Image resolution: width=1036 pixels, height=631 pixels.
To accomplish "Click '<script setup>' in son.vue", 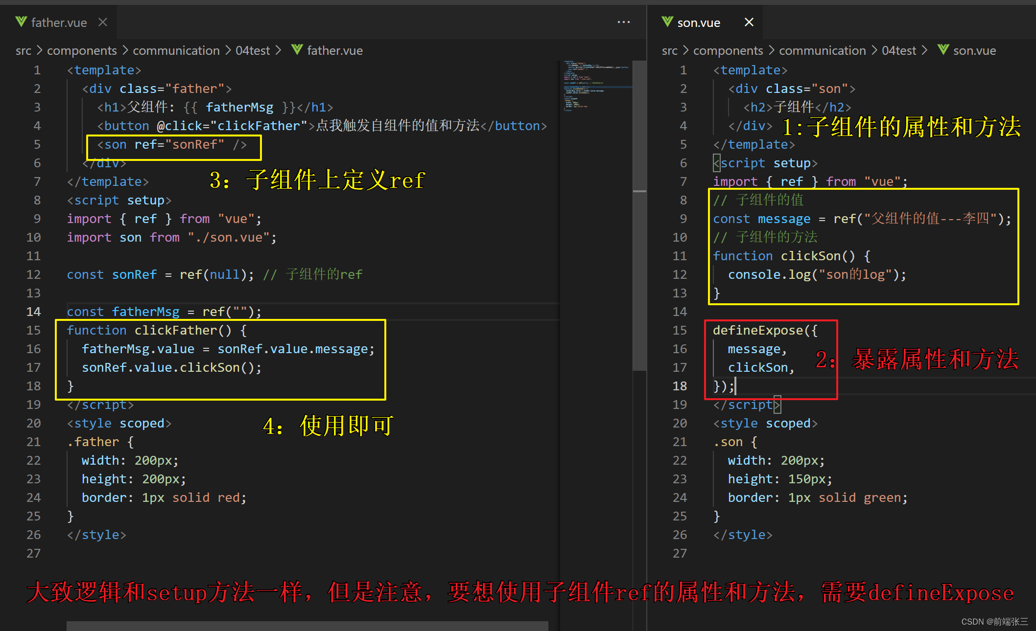I will pos(765,163).
